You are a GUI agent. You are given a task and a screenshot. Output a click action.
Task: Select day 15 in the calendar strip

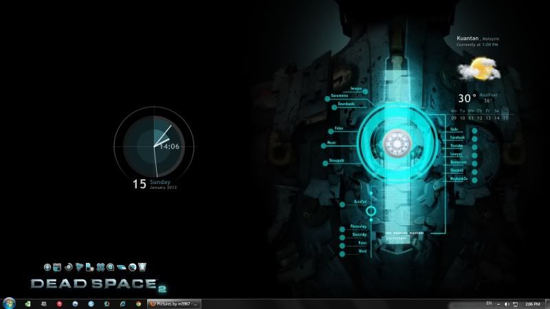click(x=505, y=118)
